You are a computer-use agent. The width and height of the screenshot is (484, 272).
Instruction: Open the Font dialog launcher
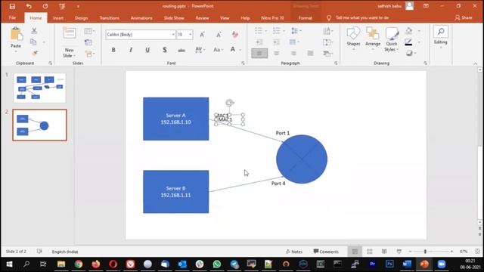(243, 63)
